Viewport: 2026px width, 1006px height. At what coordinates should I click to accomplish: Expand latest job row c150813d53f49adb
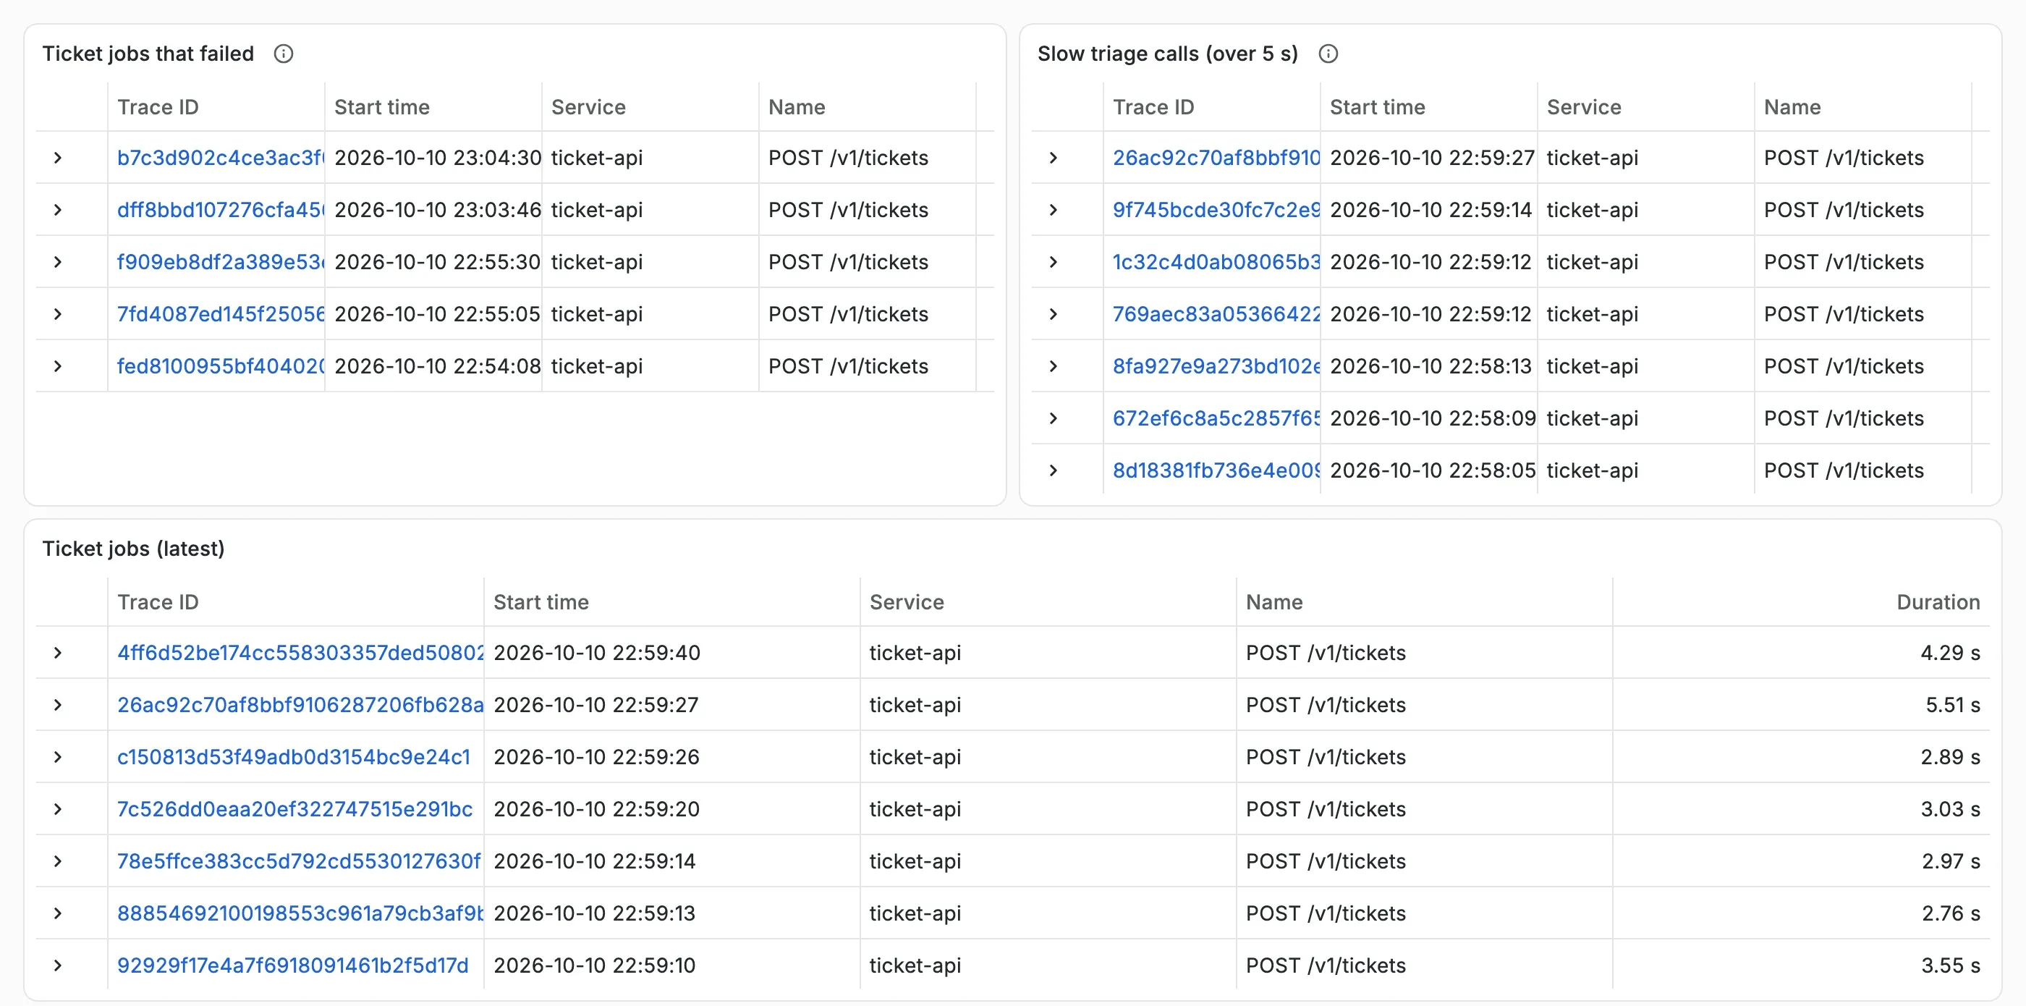click(x=57, y=756)
